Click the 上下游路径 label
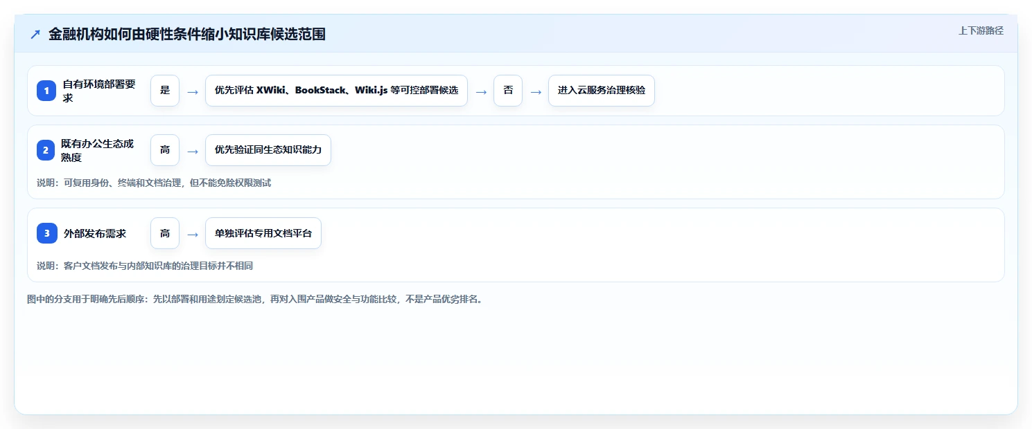The width and height of the screenshot is (1032, 429). pyautogui.click(x=981, y=30)
